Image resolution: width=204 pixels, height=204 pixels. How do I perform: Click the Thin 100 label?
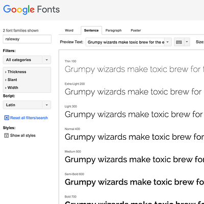[x=70, y=61]
